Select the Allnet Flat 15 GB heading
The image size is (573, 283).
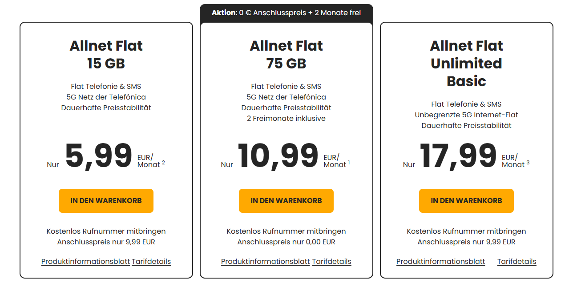[106, 54]
